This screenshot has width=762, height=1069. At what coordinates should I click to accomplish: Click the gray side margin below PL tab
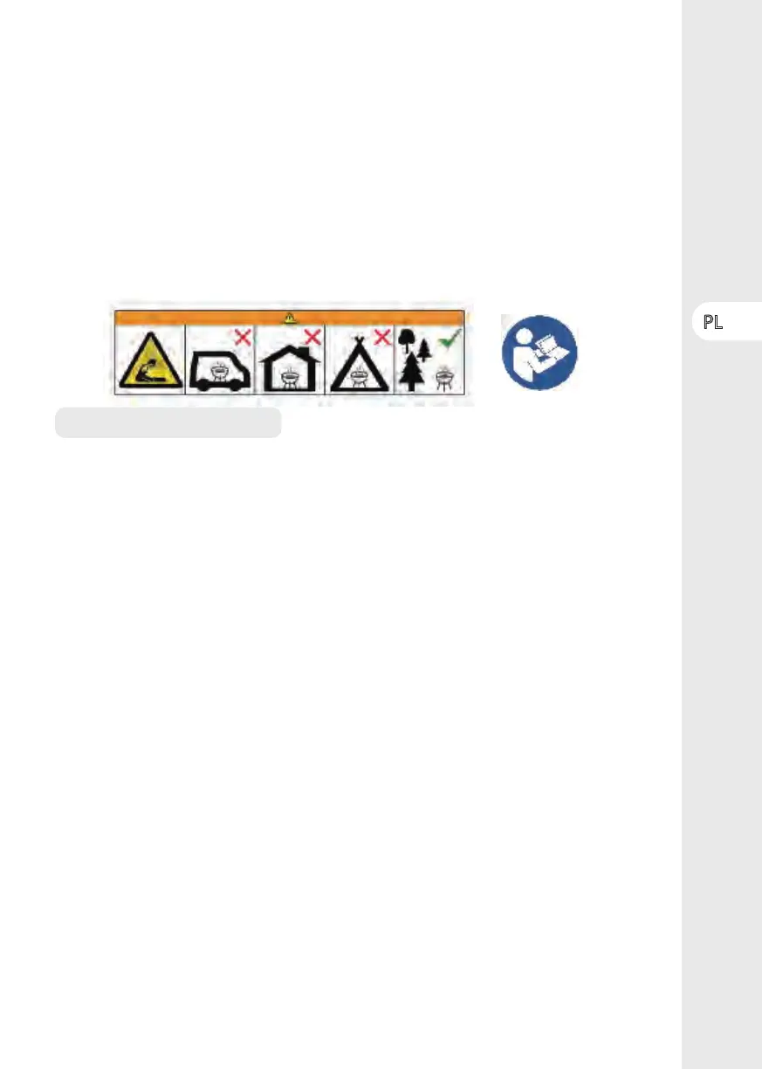coord(721,698)
